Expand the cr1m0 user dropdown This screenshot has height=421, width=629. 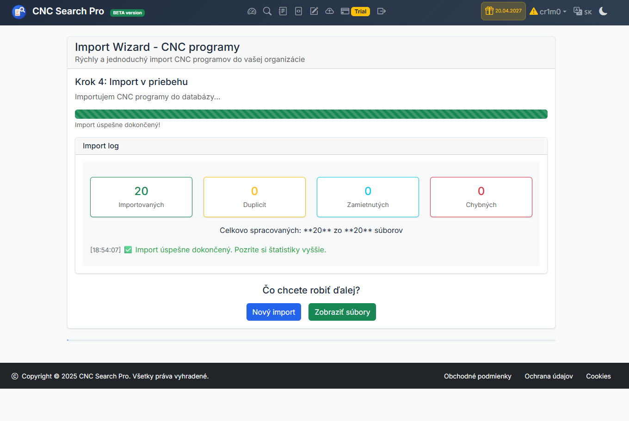click(x=548, y=12)
